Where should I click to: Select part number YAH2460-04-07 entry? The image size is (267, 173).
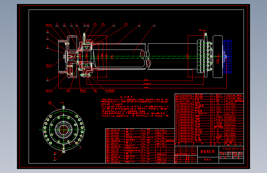tap(186, 125)
